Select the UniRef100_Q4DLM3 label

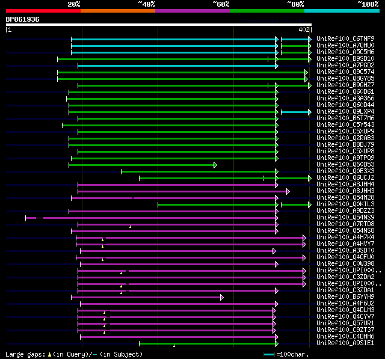point(345,310)
